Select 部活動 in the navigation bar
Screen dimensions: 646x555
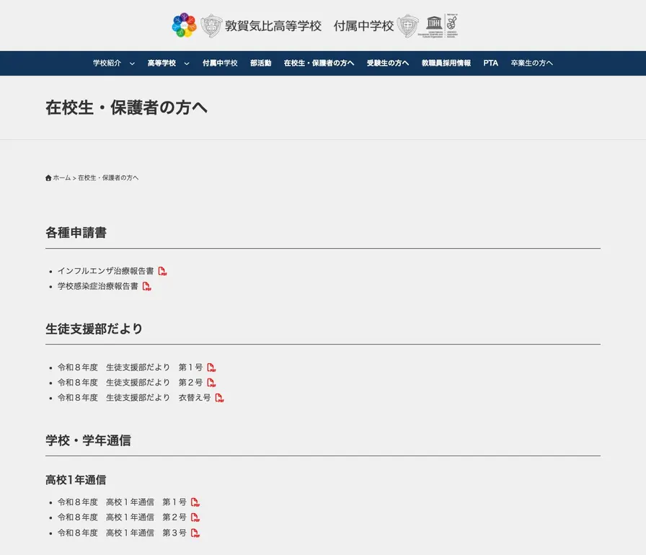261,63
